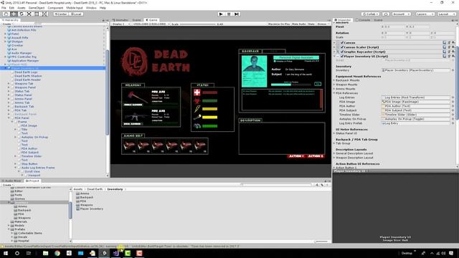Start the game with the Play button

[221, 14]
